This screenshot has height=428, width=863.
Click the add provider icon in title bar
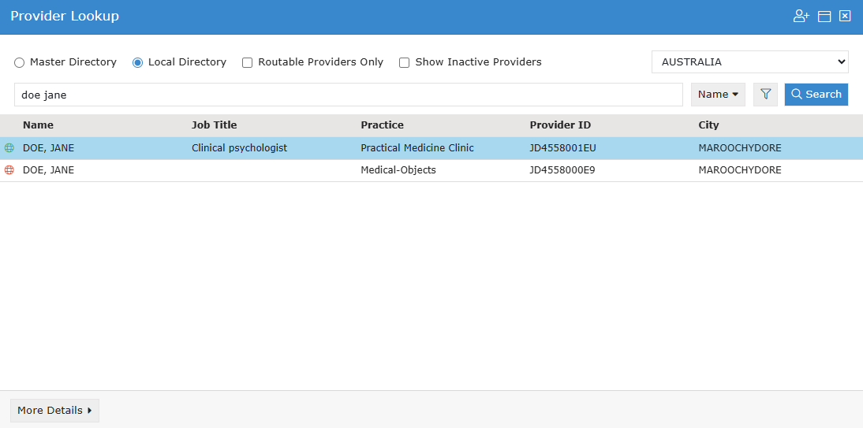801,17
